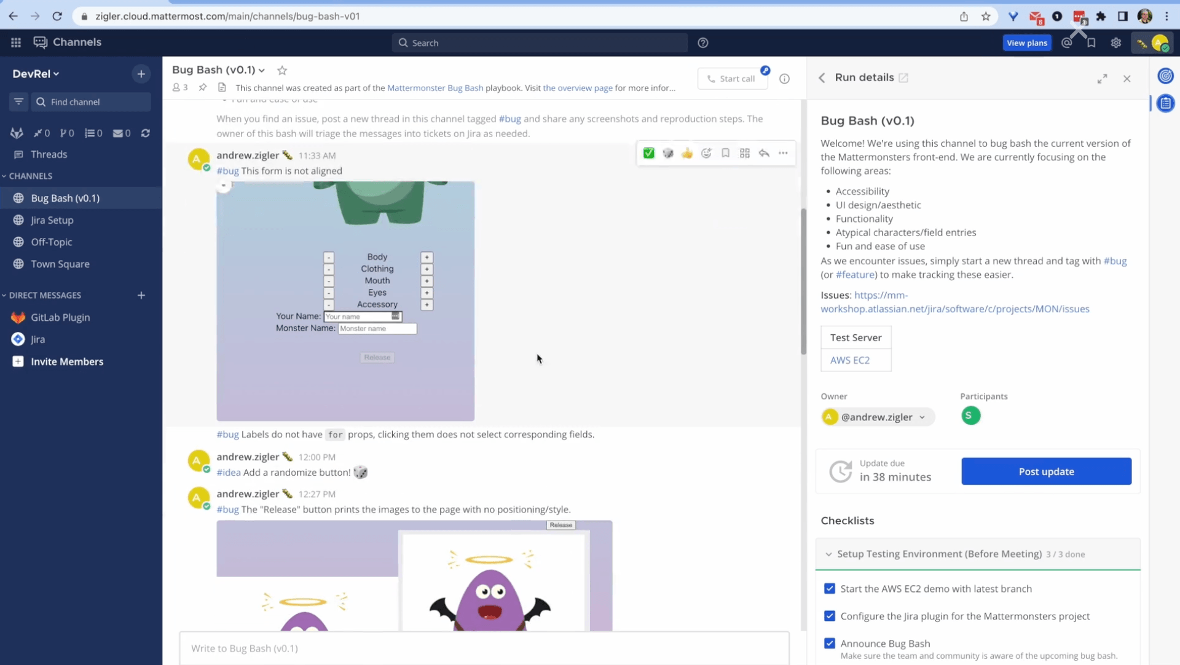This screenshot has height=665, width=1180.
Task: Change owner via @andrew.zigler dropdown
Action: [x=878, y=417]
